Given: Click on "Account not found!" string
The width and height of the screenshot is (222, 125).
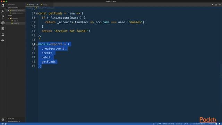Looking at the screenshot, I should click(71, 31).
